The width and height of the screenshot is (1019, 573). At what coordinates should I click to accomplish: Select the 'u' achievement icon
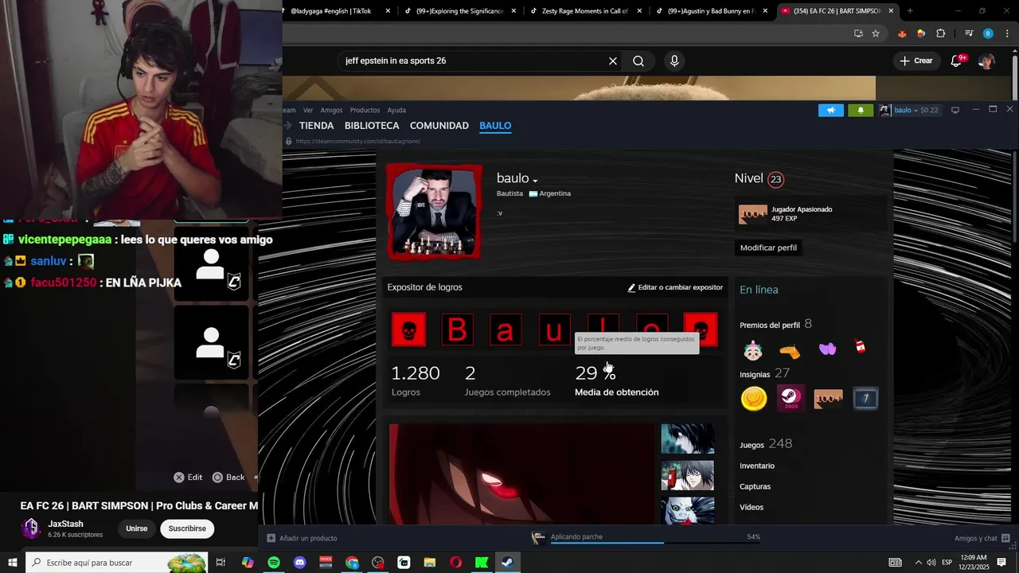pos(554,329)
